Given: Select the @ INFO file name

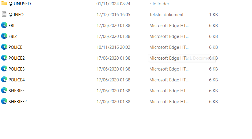Looking at the screenshot, I should (16, 14).
